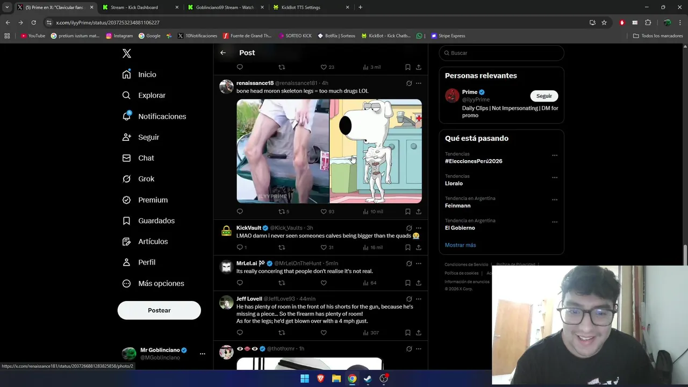Open KickVault profile avatar
This screenshot has height=387, width=688.
pyautogui.click(x=226, y=231)
